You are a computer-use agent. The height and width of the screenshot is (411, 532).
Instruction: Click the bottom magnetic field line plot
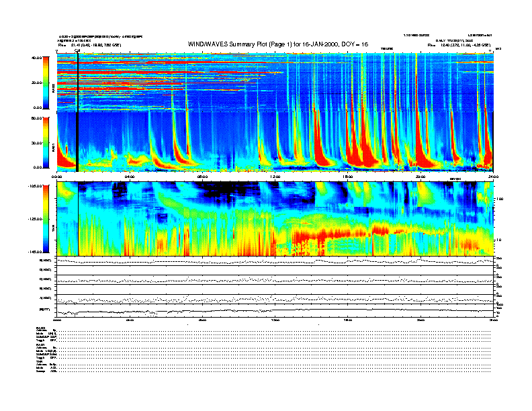coord(275,311)
